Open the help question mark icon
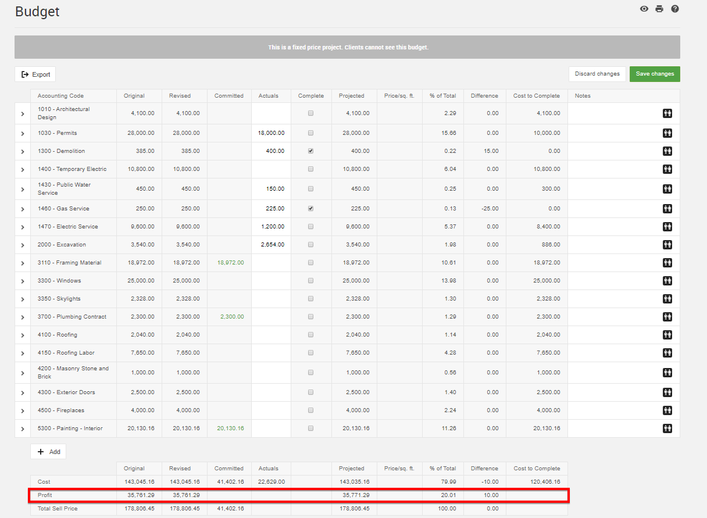 click(x=675, y=9)
